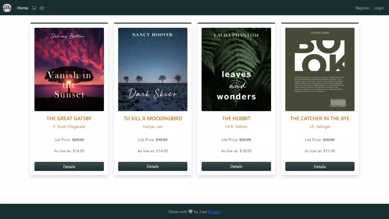Click the struck-through $18.00 list price
Image resolution: width=389 pixels, height=219 pixels.
tap(161, 140)
